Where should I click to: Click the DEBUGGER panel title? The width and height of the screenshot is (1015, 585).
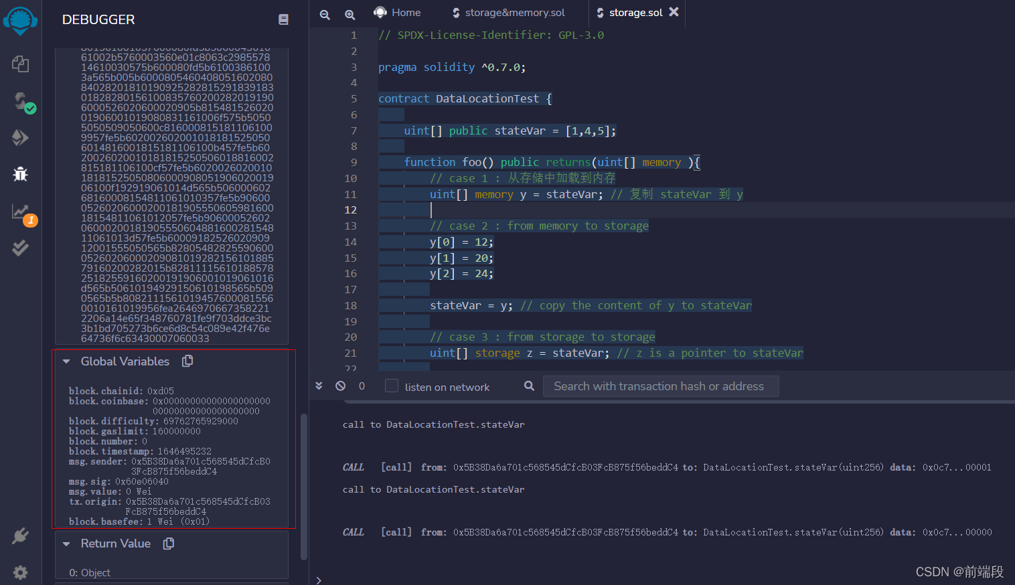(98, 19)
